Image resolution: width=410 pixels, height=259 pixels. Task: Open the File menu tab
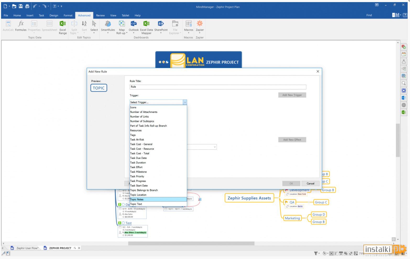6,15
